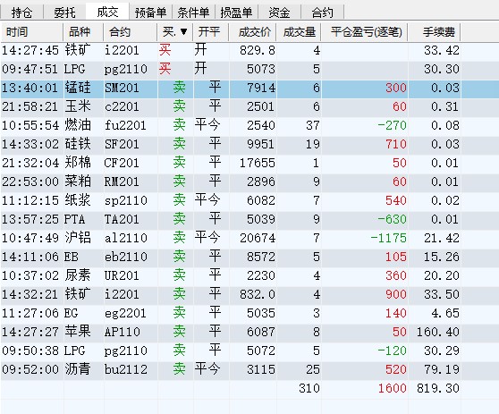Sort by the 成交价 column header

coord(252,32)
